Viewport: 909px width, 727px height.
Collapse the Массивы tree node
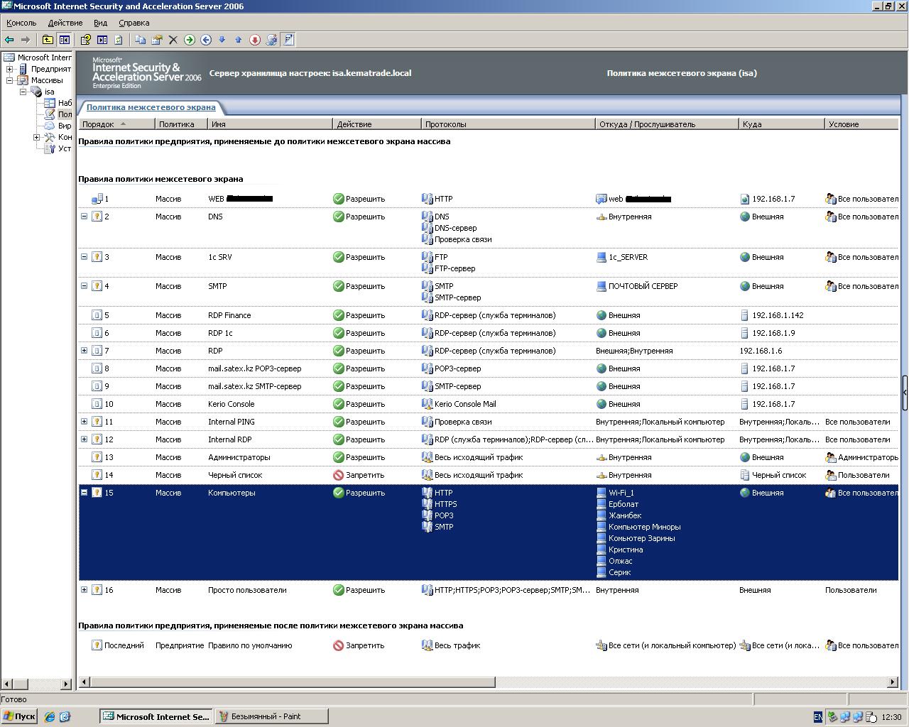click(x=10, y=80)
